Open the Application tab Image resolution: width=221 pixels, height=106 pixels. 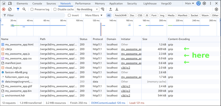pos(116,4)
